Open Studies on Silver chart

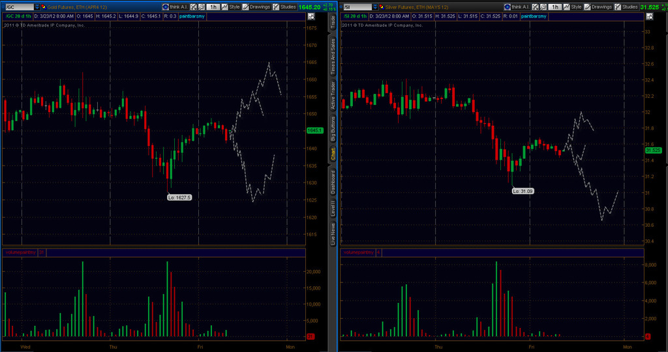(626, 7)
